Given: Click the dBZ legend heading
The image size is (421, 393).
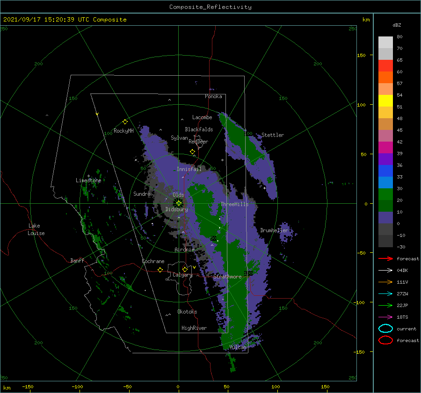Looking at the screenshot, I should pyautogui.click(x=397, y=25).
